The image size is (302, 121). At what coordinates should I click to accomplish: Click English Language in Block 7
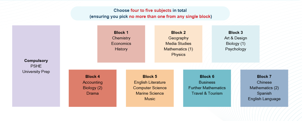point(264,99)
